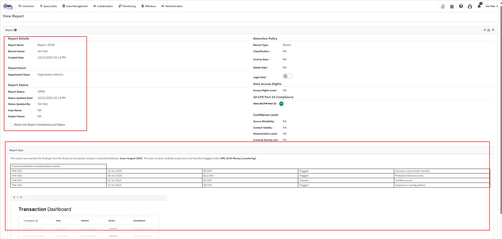
Task: Click the edit report pencil icon
Action: click(x=485, y=30)
